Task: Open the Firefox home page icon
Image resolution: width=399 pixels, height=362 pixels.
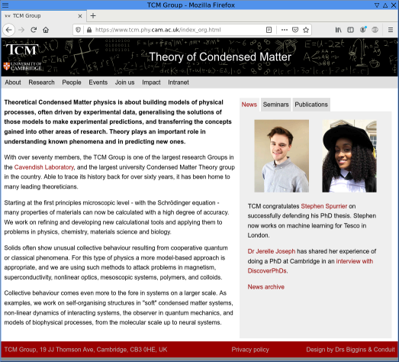Action: click(x=46, y=30)
